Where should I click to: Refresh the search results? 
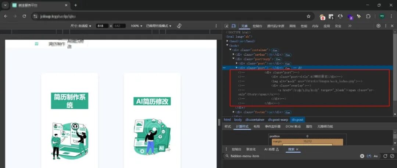pos(385,156)
